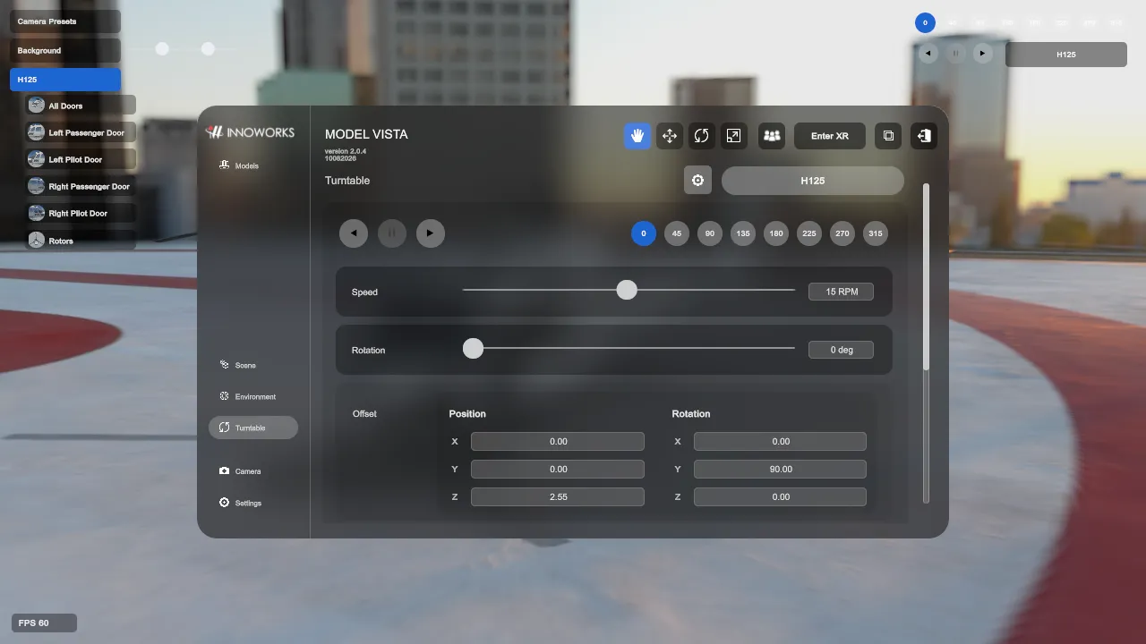Open the gear settings beside H125
Viewport: 1146px width, 644px height.
[698, 180]
